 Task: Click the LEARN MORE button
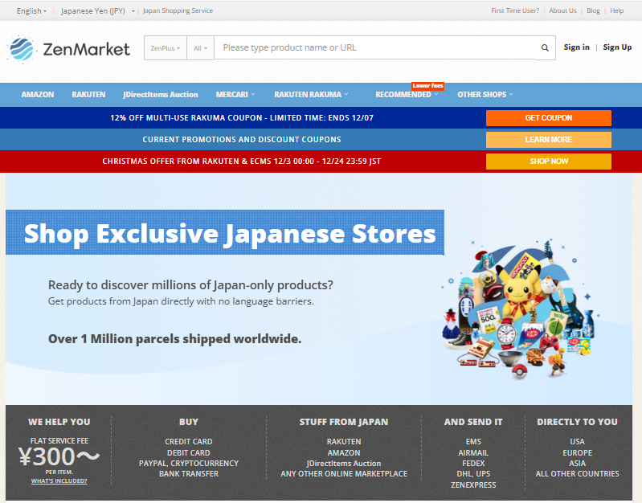(549, 140)
